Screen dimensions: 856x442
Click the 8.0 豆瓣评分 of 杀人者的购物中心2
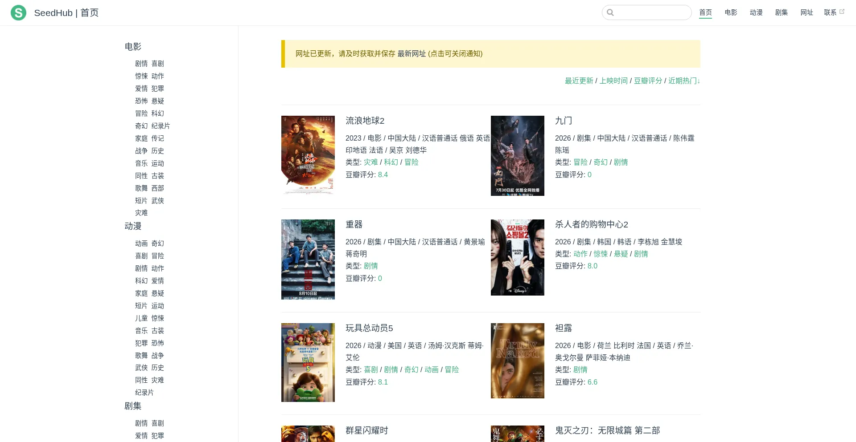[x=593, y=266]
